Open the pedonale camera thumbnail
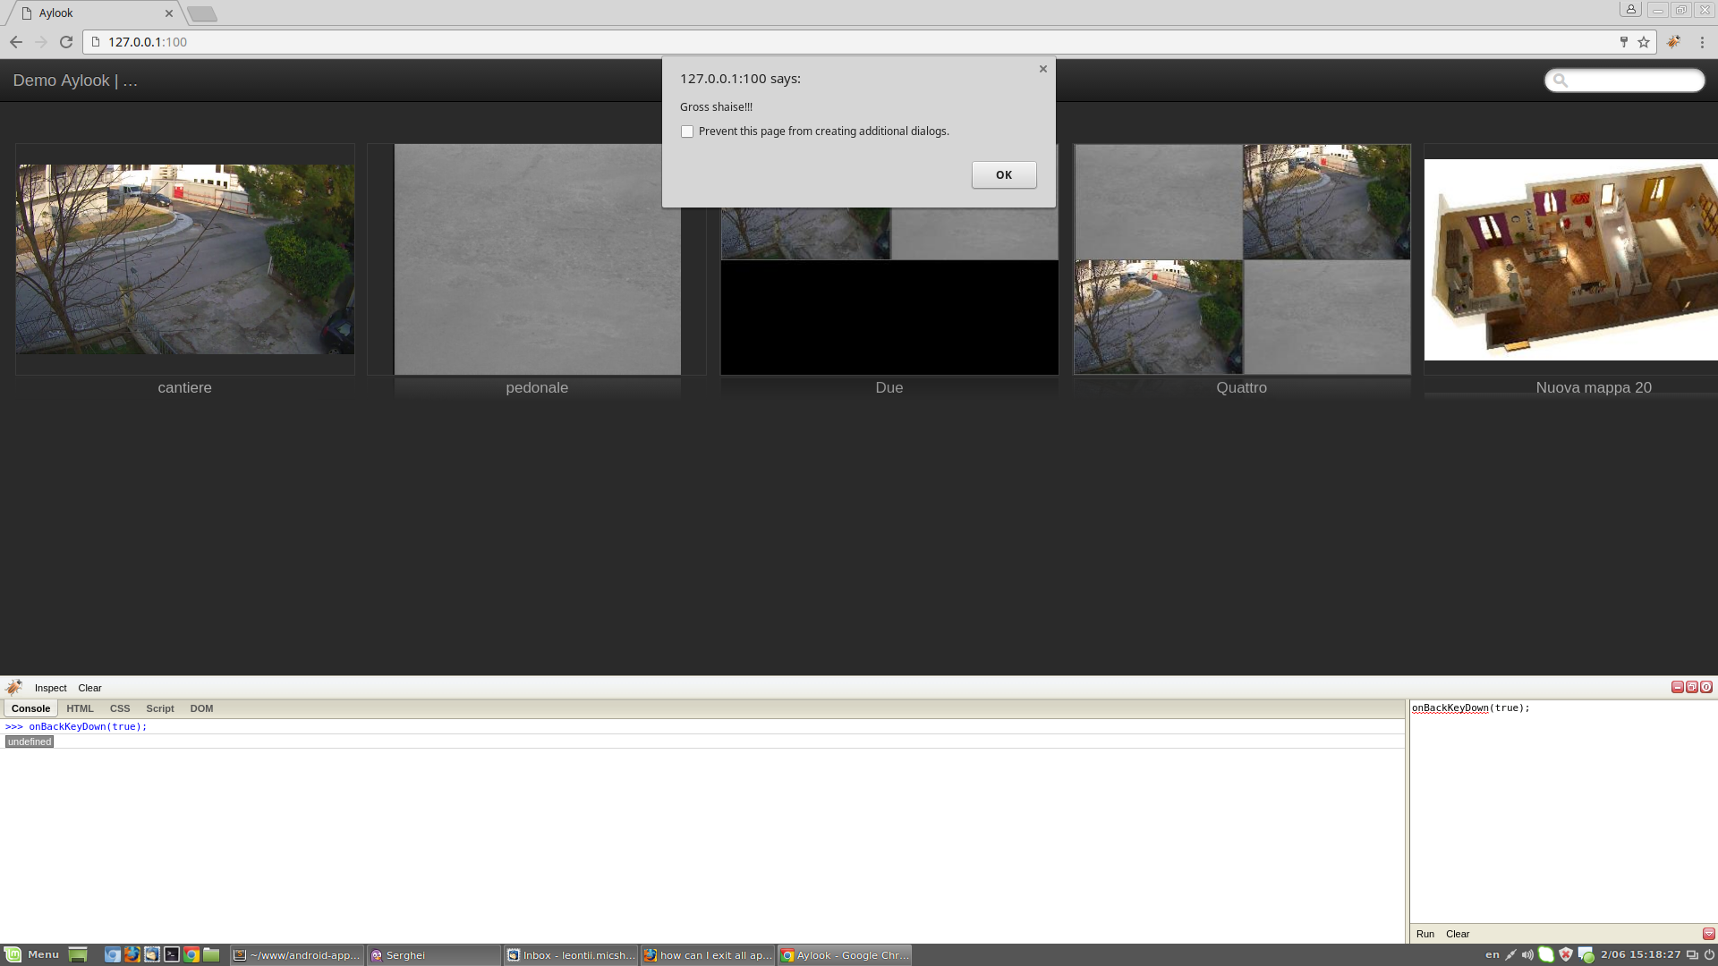The height and width of the screenshot is (966, 1718). pos(537,259)
